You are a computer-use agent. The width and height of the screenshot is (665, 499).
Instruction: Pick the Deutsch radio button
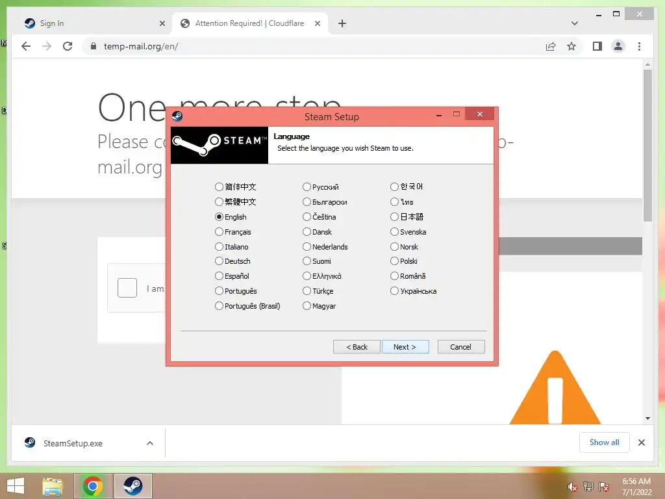tap(219, 261)
